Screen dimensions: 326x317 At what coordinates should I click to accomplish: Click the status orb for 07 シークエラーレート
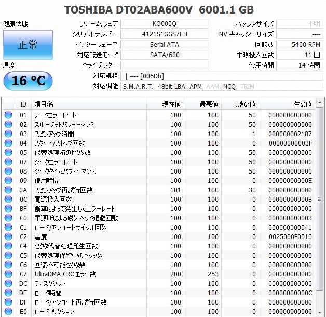pos(8,162)
